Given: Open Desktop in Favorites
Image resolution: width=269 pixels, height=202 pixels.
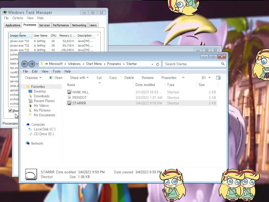Looking at the screenshot, I should point(40,91).
